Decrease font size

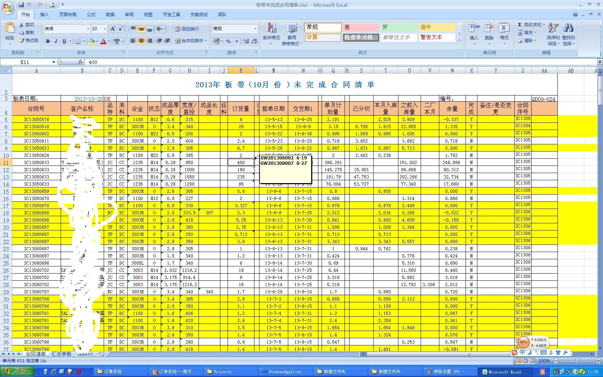(x=121, y=29)
